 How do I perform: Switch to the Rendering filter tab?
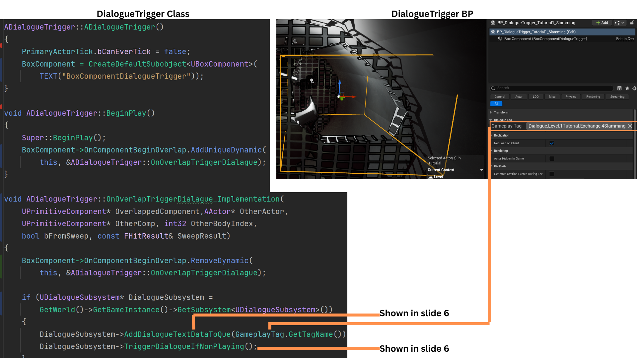[x=593, y=97]
